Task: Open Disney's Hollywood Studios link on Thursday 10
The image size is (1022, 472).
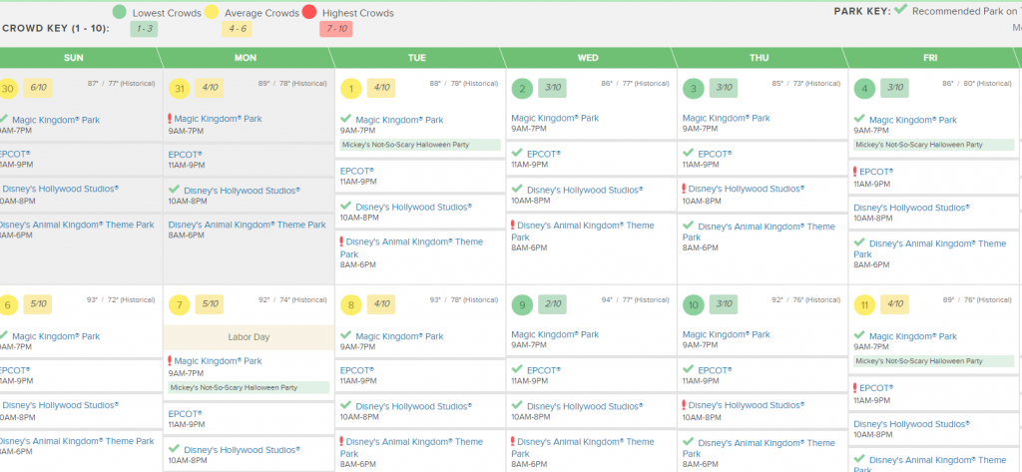Action: (x=747, y=405)
